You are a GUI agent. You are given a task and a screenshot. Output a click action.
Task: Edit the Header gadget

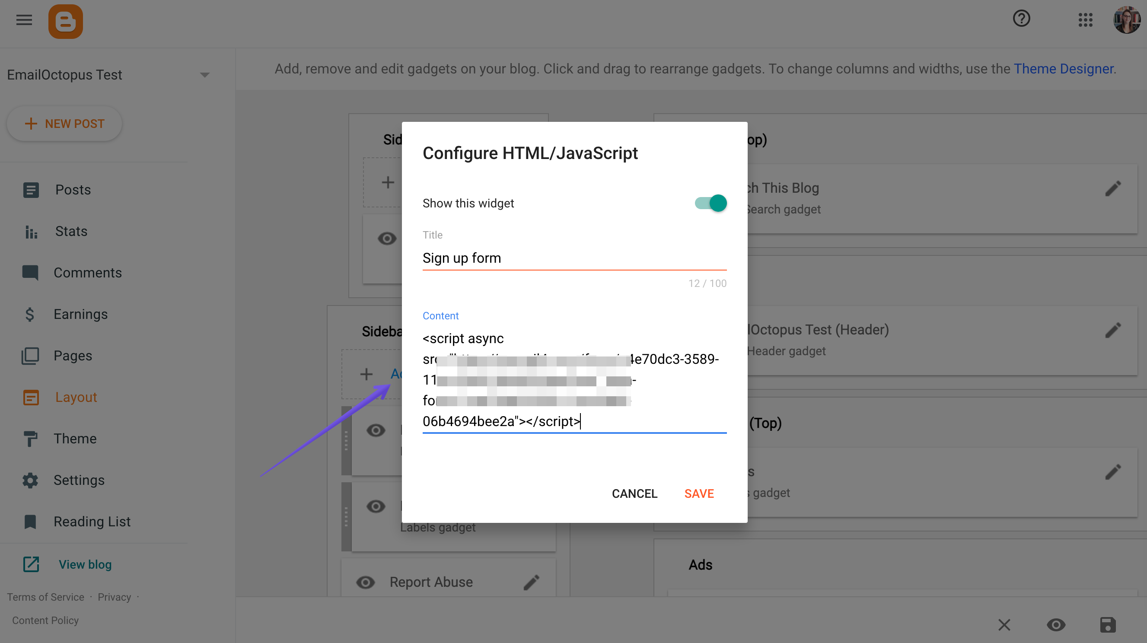click(x=1113, y=330)
